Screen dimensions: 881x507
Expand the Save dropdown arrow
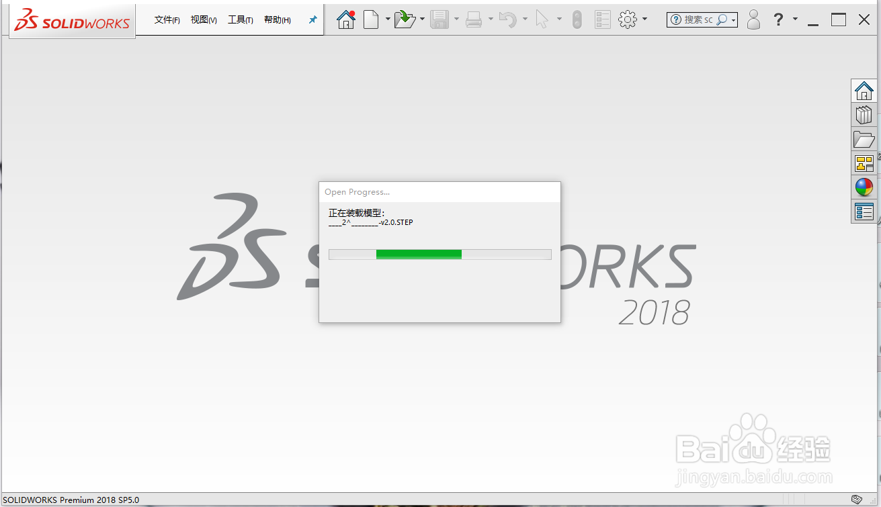tap(456, 19)
